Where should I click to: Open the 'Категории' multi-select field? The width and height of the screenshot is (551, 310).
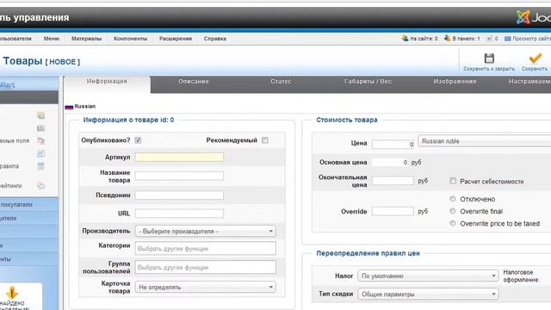(205, 248)
